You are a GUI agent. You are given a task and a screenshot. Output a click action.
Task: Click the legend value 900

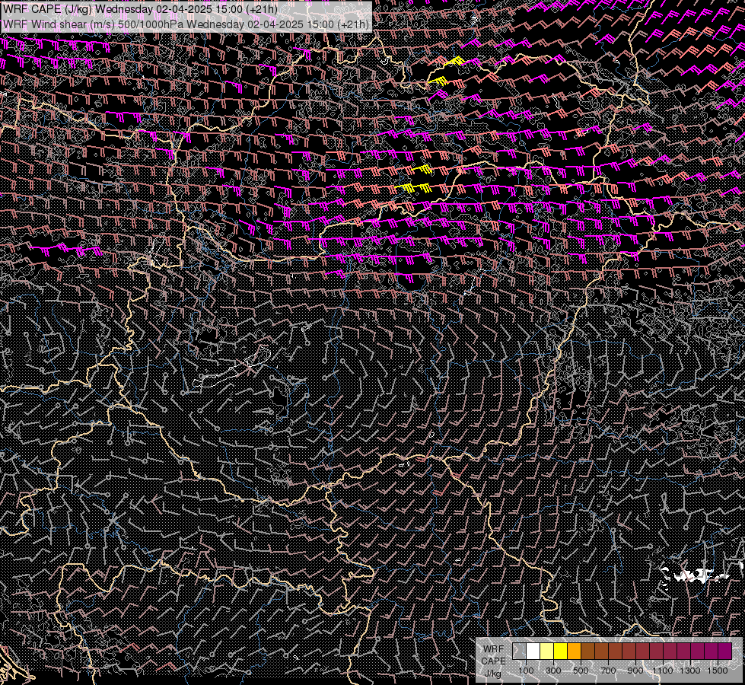[x=635, y=671]
